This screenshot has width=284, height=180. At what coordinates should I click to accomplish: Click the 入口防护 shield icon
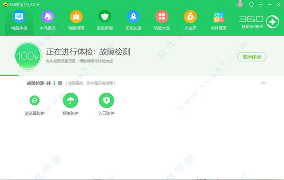point(106,100)
